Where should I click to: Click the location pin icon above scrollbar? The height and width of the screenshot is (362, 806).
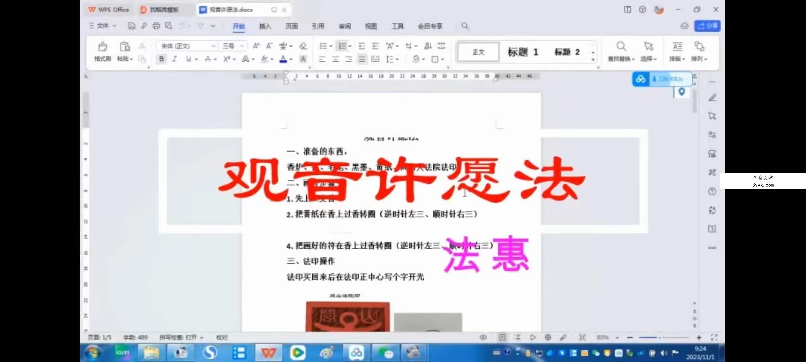[682, 92]
